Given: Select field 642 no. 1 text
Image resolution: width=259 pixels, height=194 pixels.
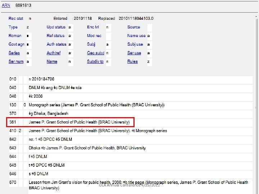Looking at the screenshot, I should click(50, 139).
